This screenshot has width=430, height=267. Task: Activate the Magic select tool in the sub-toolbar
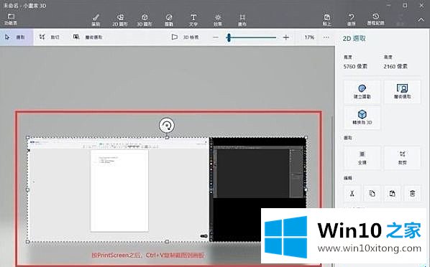pyautogui.click(x=88, y=37)
